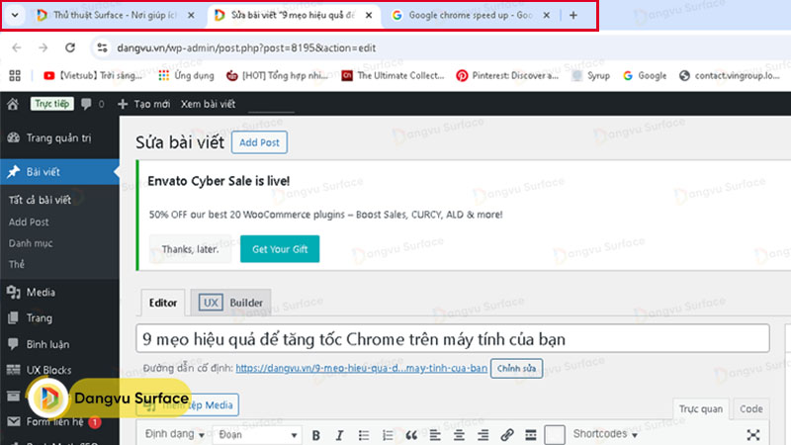Image resolution: width=791 pixels, height=445 pixels.
Task: Click Xem bài viết in admin bar
Action: point(208,104)
